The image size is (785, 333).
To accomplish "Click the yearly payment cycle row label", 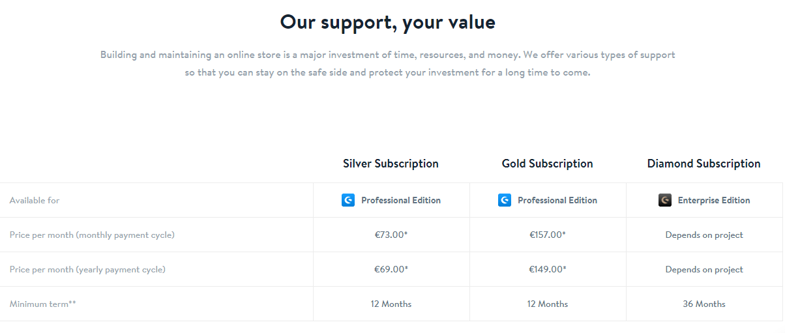I will tap(87, 269).
